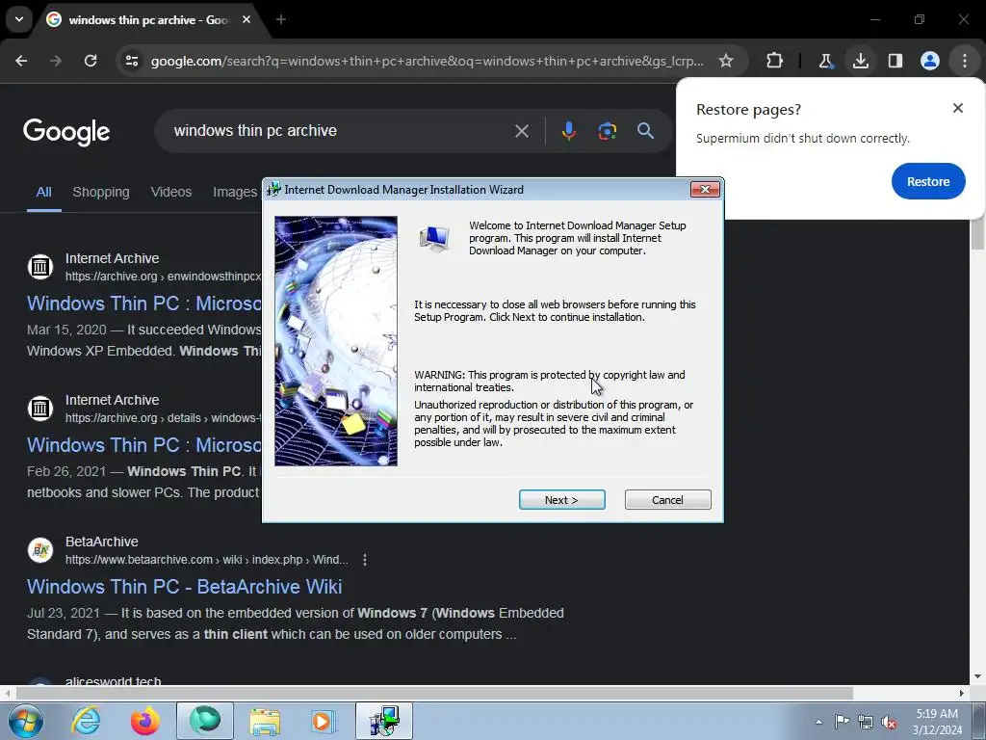This screenshot has height=740, width=986.
Task: Open the Windows Start menu
Action: click(x=25, y=721)
